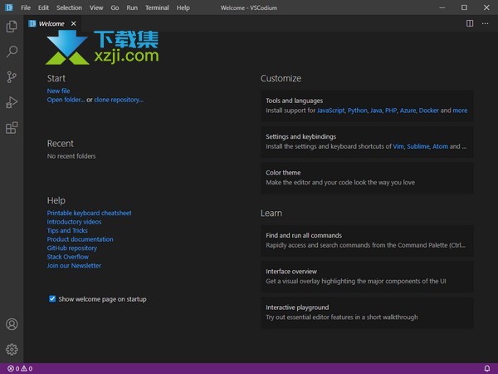This screenshot has height=374, width=498.
Task: Click the New file link
Action: (x=58, y=91)
